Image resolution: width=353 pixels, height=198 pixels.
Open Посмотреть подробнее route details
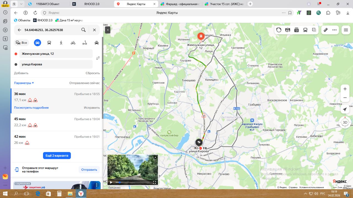coord(31,108)
